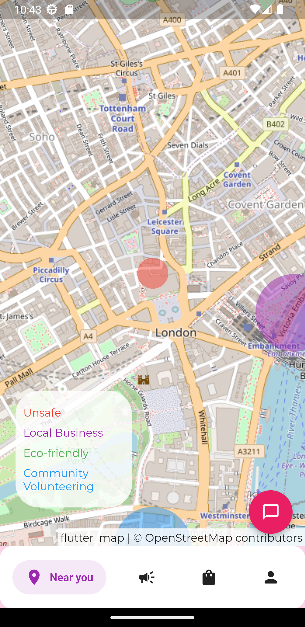Screen dimensions: 305x627
Task: Tap the pink chat message button
Action: click(x=271, y=512)
